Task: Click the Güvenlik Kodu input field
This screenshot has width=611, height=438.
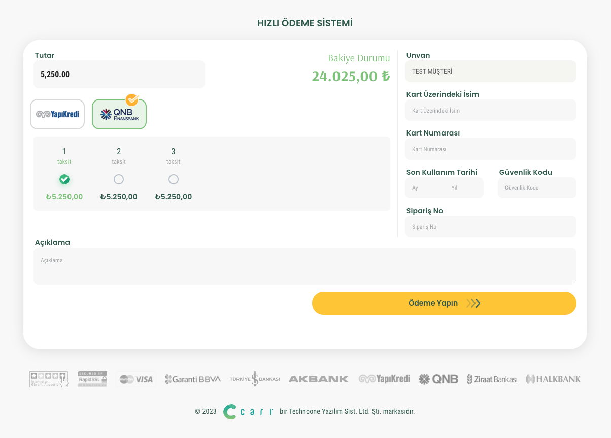Action: pyautogui.click(x=537, y=188)
